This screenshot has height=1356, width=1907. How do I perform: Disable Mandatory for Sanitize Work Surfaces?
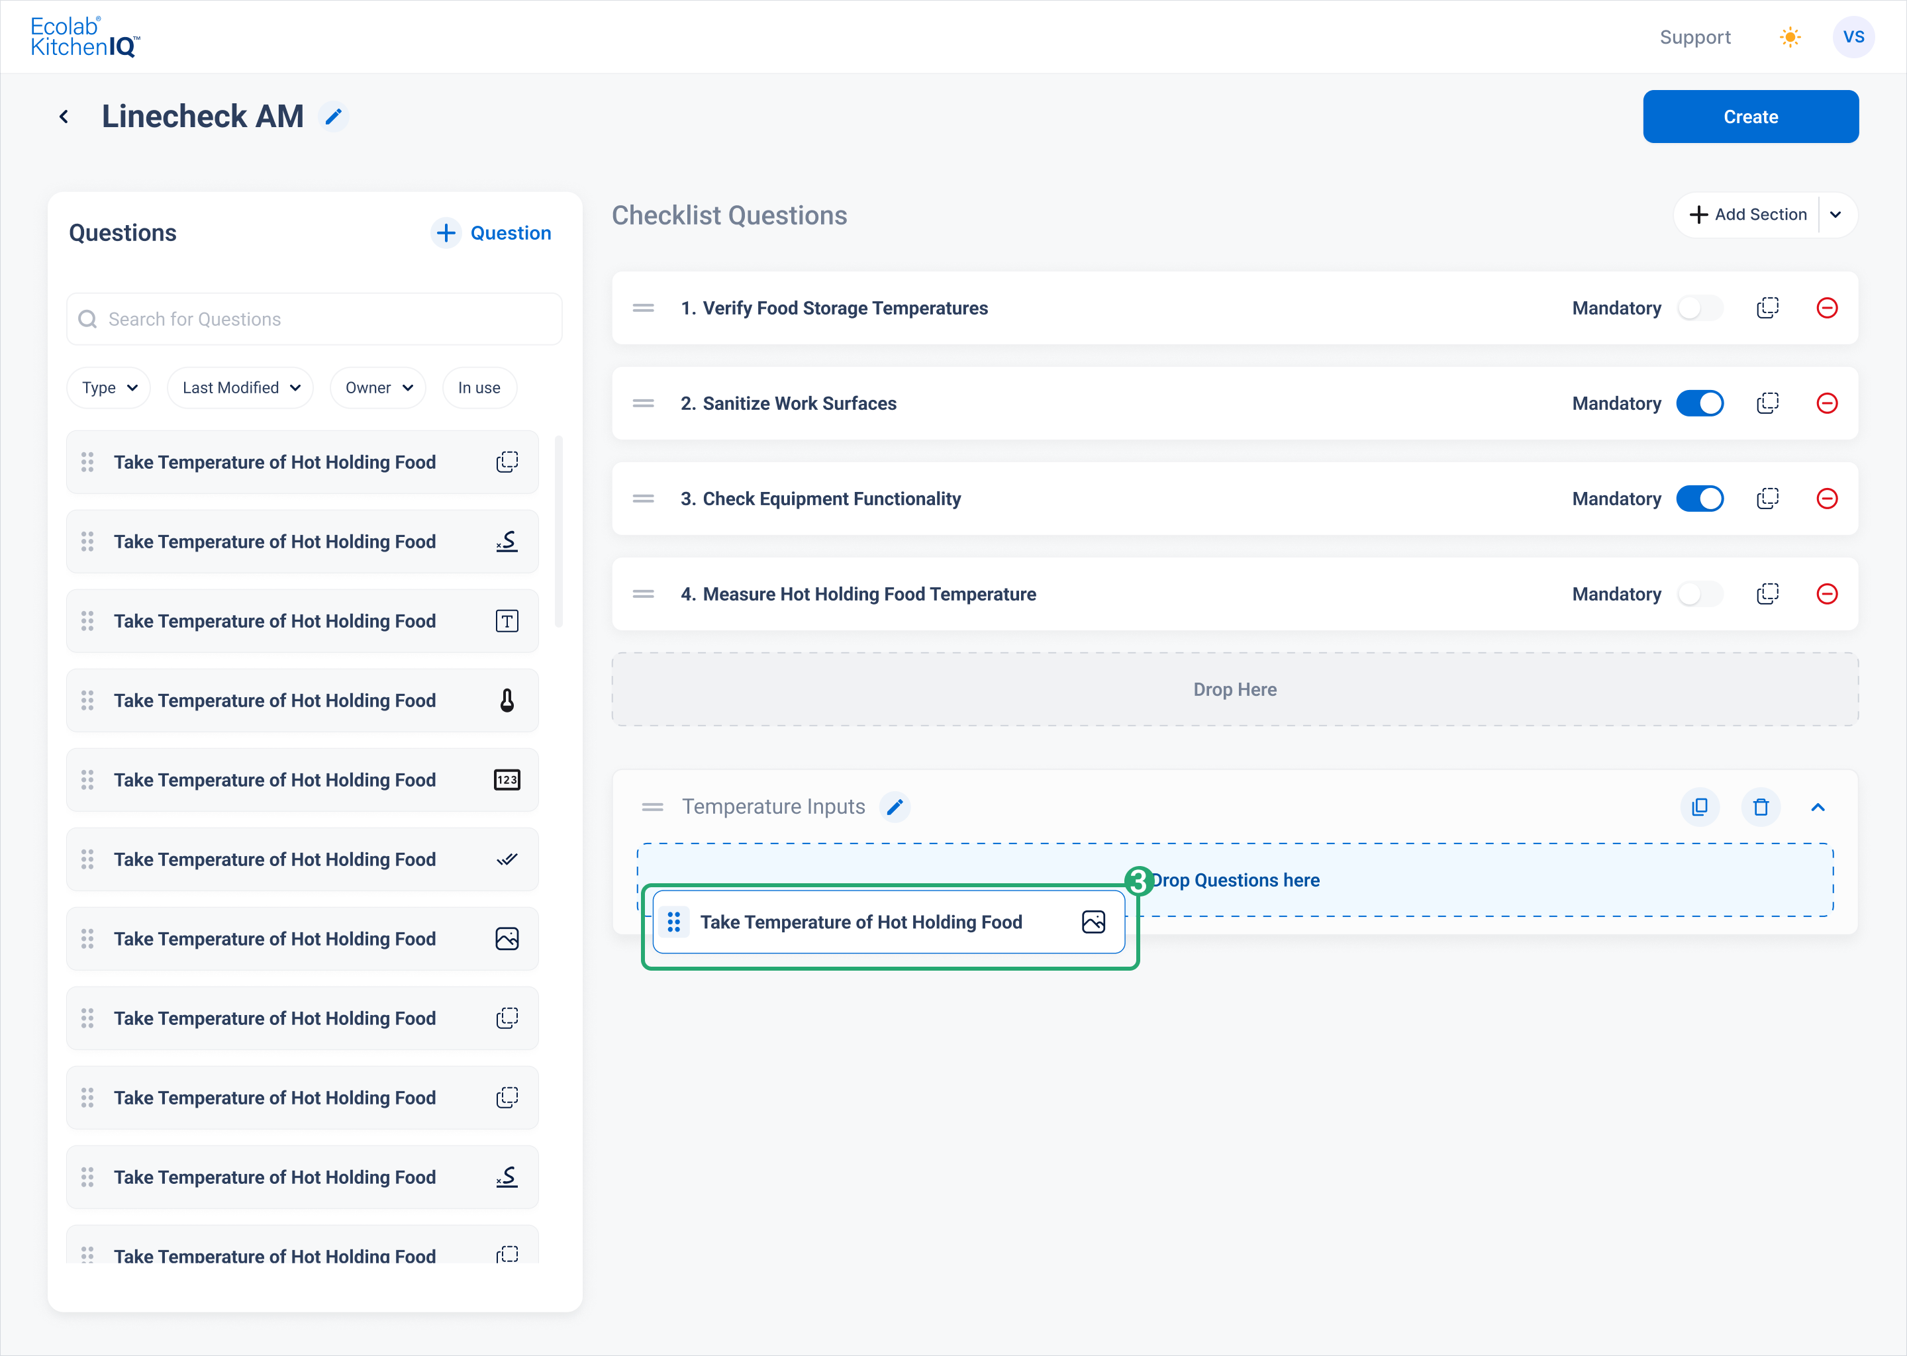[x=1700, y=403]
